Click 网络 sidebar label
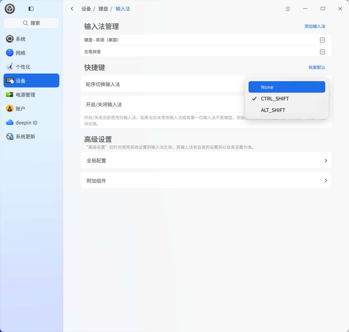 pyautogui.click(x=21, y=53)
